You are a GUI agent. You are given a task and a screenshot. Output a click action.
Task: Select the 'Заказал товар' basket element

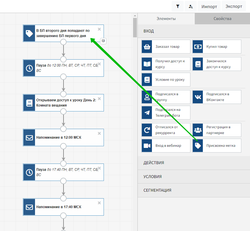coord(166,47)
